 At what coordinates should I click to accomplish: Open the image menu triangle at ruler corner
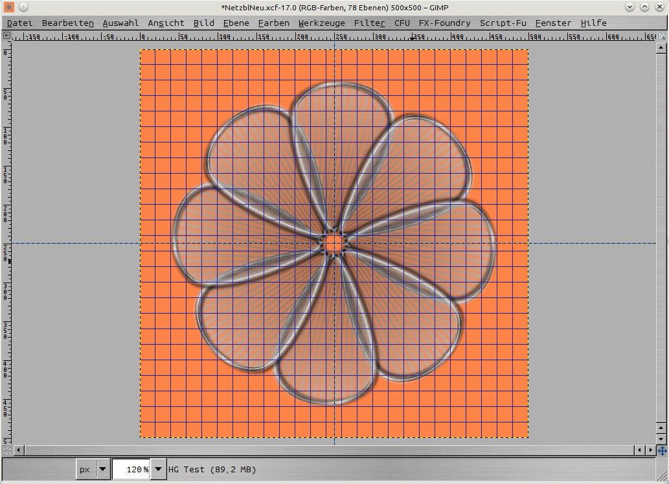[x=7, y=36]
